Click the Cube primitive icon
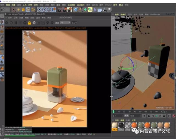The height and width of the screenshot is (139, 176). point(76,10)
